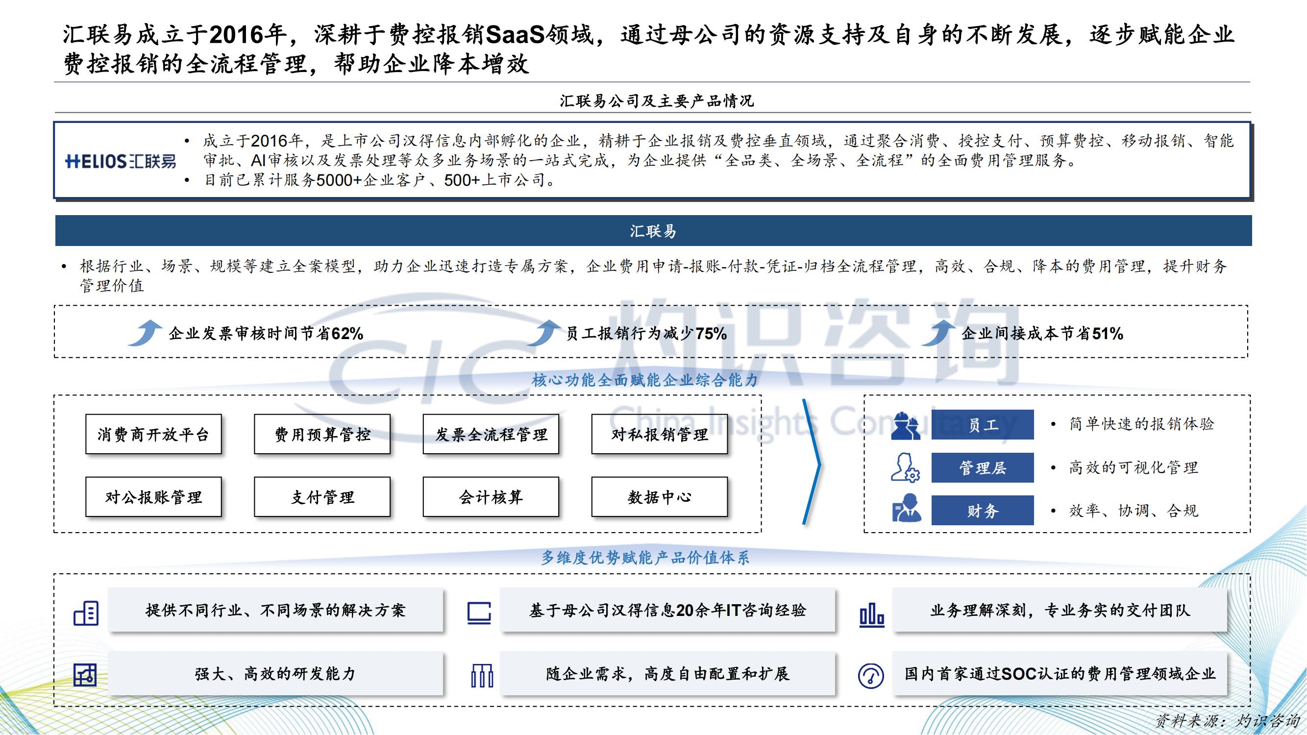Image resolution: width=1307 pixels, height=735 pixels.
Task: Click the heading 核心功能全面赋能企业综合能力
Action: point(645,380)
